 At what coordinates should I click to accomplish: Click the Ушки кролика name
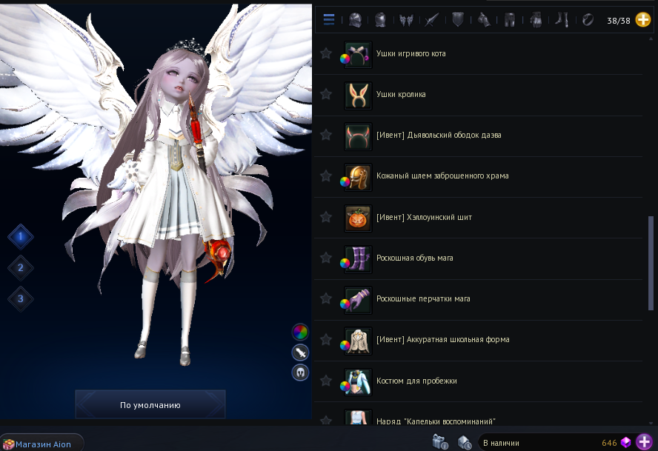point(401,94)
